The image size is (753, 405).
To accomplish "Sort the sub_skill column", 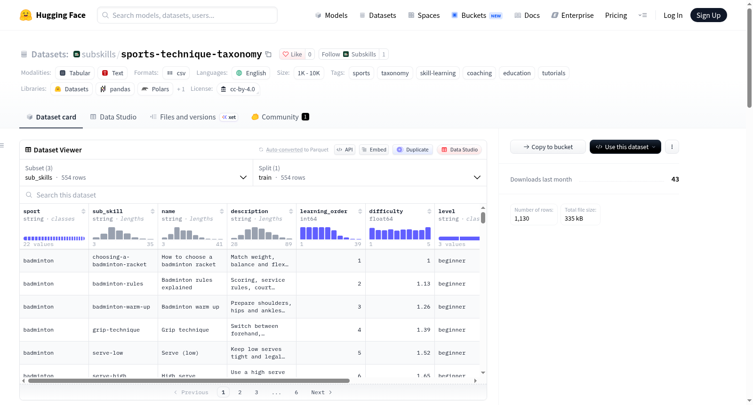I will click(x=152, y=211).
